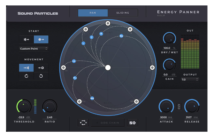214x140 pixels.
Task: Click the randomize dice icon
Action: [132, 123]
